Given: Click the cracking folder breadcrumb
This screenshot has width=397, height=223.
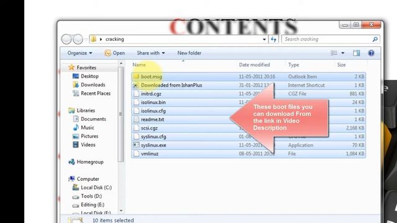Looking at the screenshot, I should tap(115, 39).
